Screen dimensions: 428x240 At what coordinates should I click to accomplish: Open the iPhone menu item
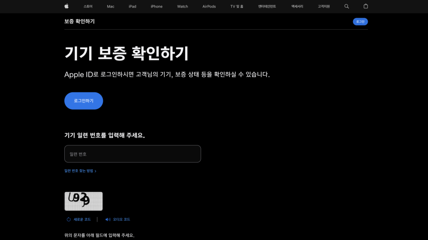[156, 6]
